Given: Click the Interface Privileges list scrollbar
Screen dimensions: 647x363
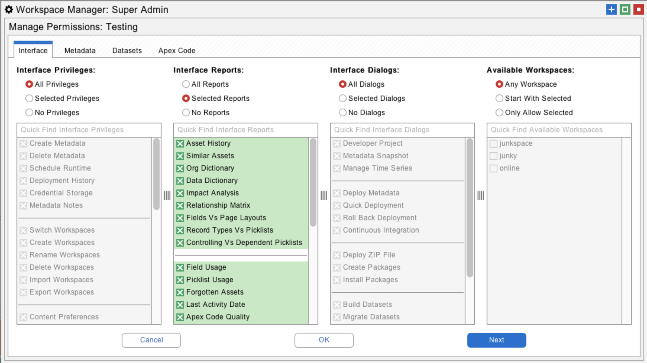Looking at the screenshot, I should [156, 174].
